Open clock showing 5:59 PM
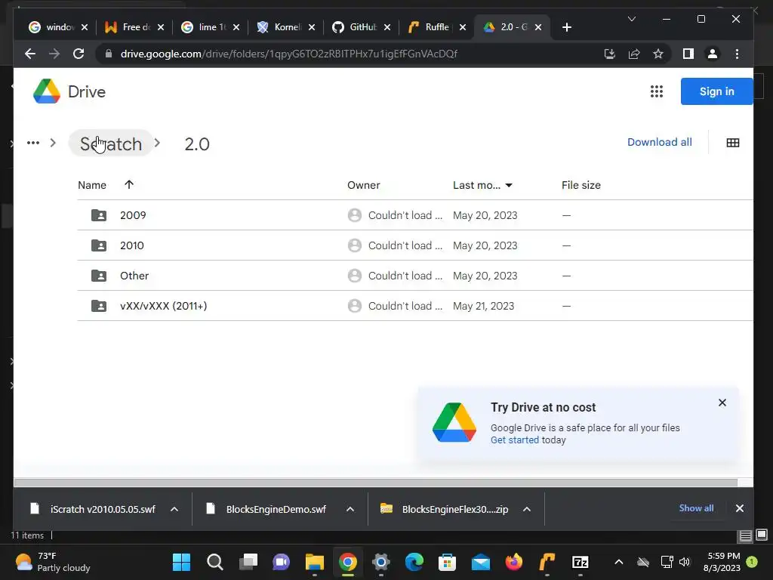This screenshot has width=773, height=580. point(722,562)
